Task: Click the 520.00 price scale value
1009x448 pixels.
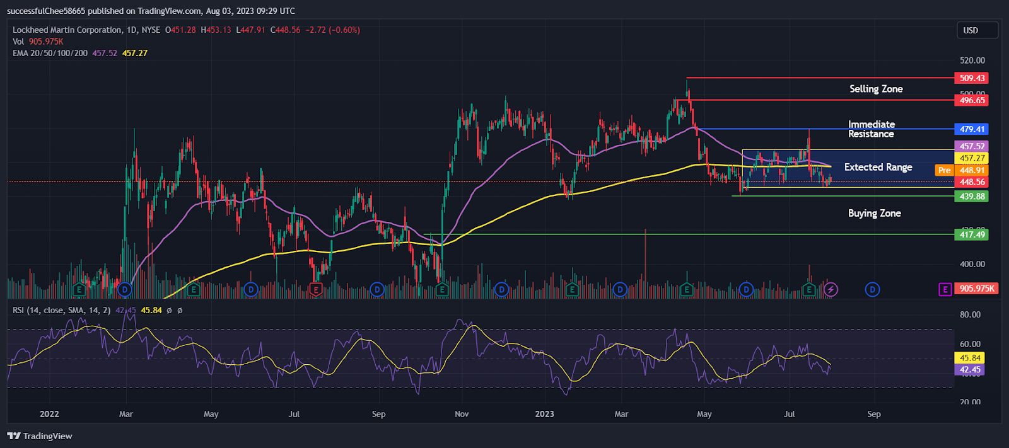Action: click(x=972, y=60)
